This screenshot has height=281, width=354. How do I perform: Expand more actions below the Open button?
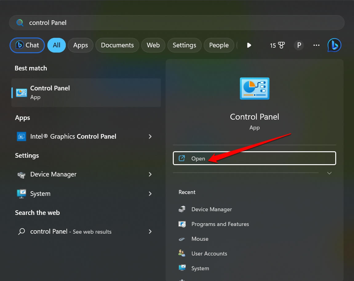tap(329, 173)
